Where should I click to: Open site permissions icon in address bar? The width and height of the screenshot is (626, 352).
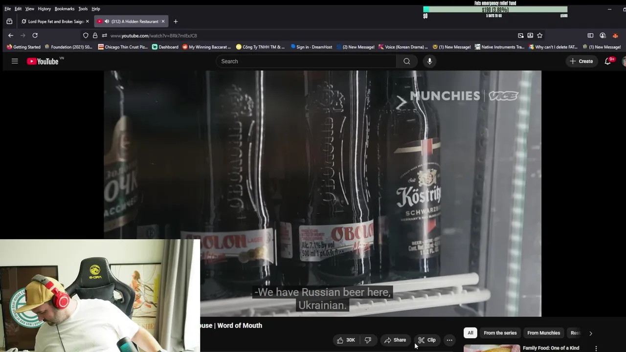(104, 35)
